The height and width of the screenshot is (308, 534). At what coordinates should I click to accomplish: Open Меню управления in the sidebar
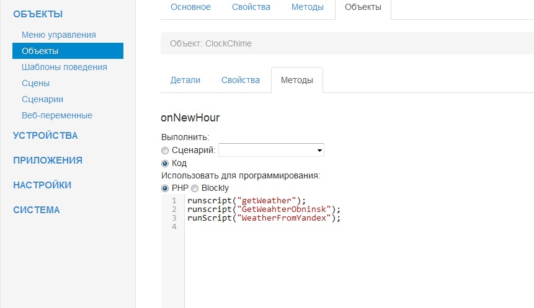coord(59,35)
